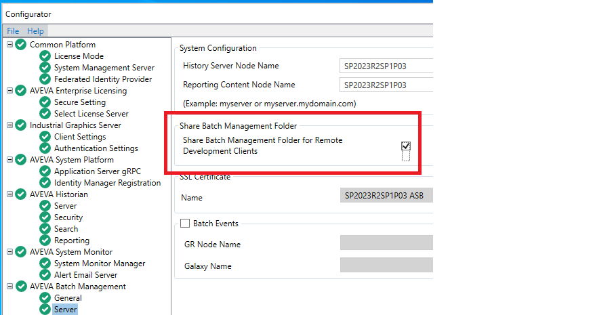Screen dimensions: 614x315
Task: Select AVEVA Historian tree label
Action: (x=59, y=194)
